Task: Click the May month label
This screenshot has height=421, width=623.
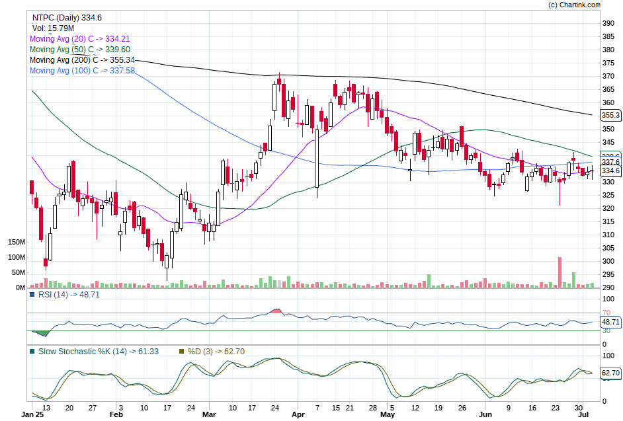Action: click(x=388, y=414)
